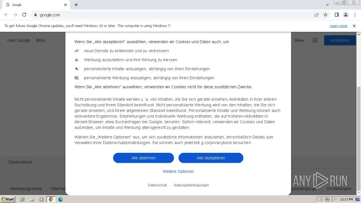
Task: Select the Google tab
Action: [36, 5]
